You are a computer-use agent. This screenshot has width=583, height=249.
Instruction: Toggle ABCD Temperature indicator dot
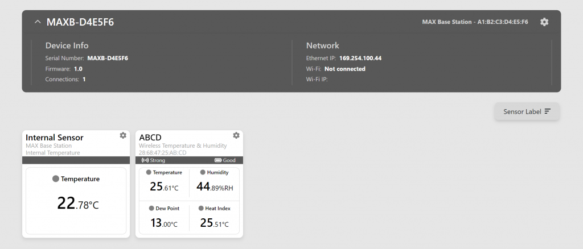[x=149, y=172]
